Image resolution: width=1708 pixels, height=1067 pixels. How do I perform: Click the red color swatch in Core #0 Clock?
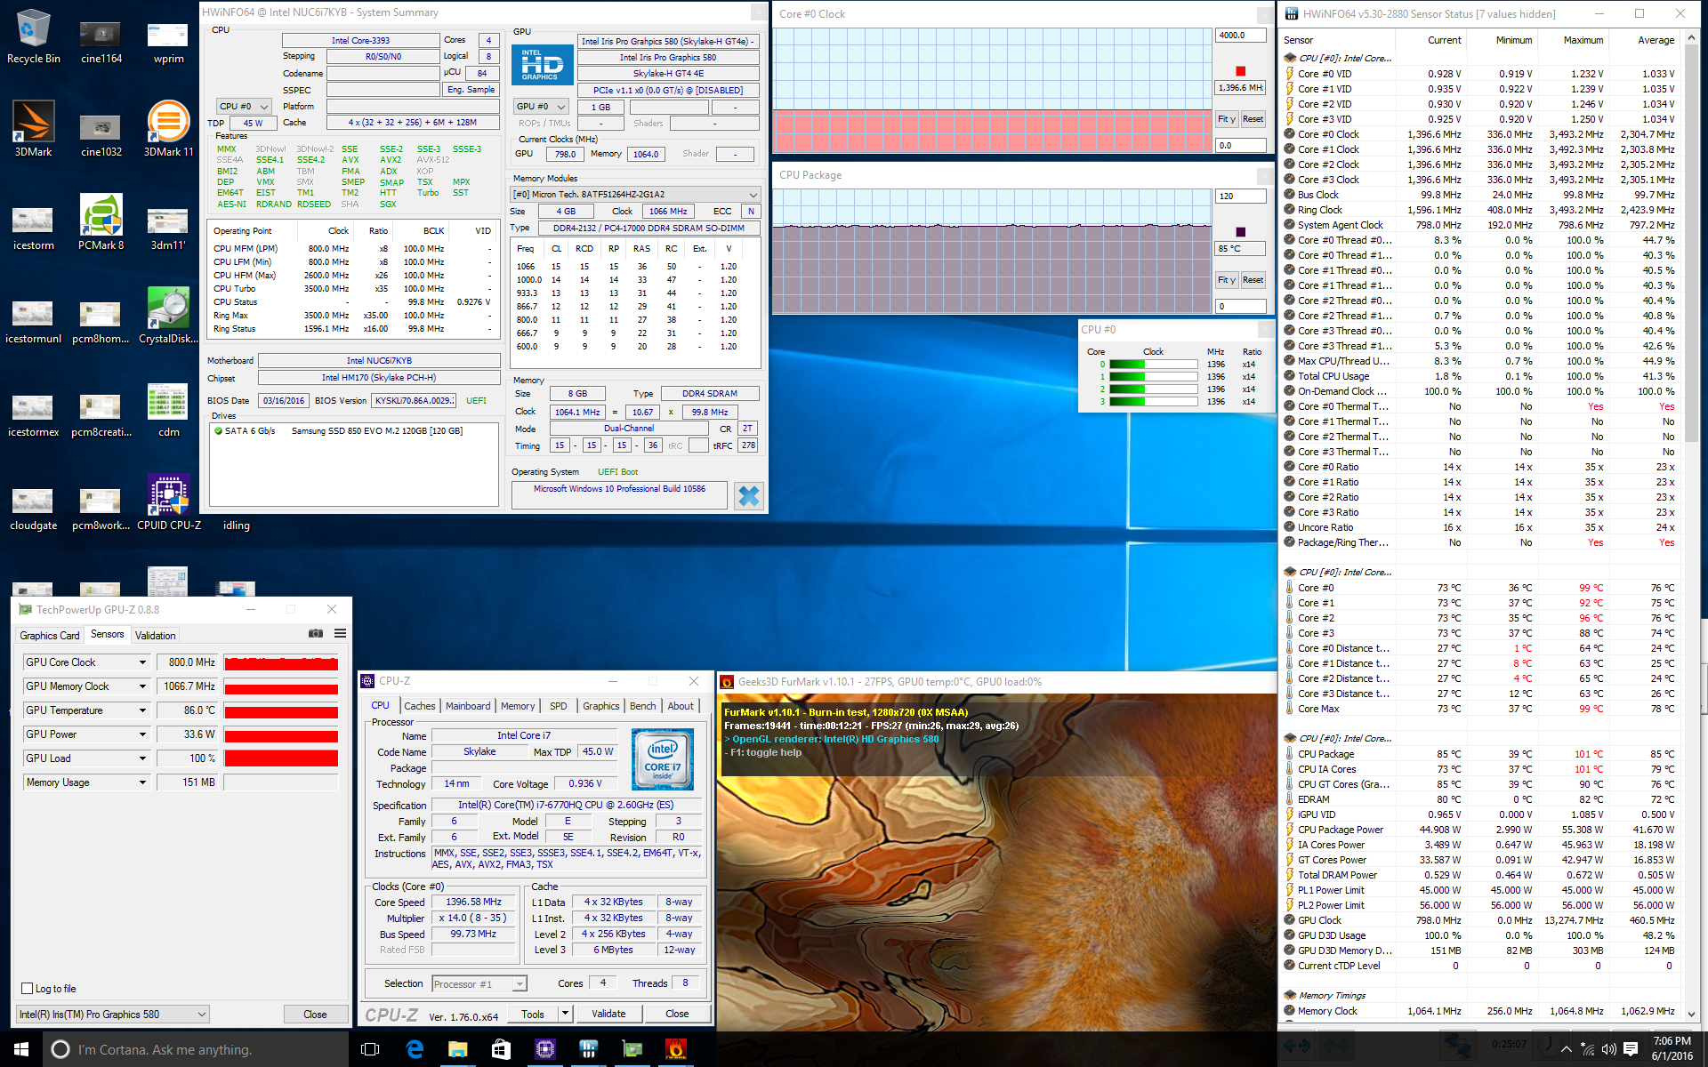pos(1240,71)
